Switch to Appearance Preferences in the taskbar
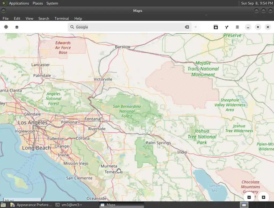274x208 pixels. click(32, 205)
